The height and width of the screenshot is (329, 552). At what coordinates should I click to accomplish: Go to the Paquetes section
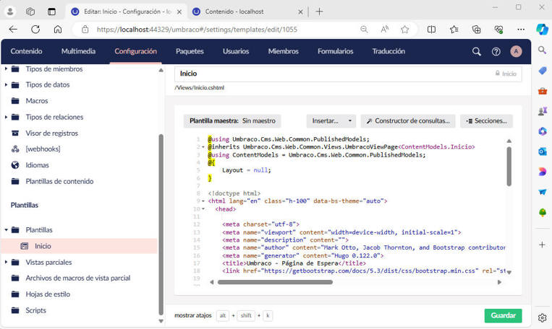[190, 51]
